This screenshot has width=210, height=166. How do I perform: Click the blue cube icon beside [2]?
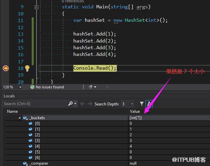coord(30,135)
